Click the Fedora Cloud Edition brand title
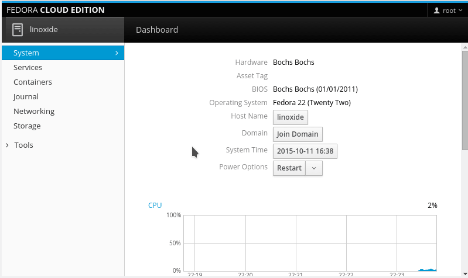 click(x=56, y=10)
